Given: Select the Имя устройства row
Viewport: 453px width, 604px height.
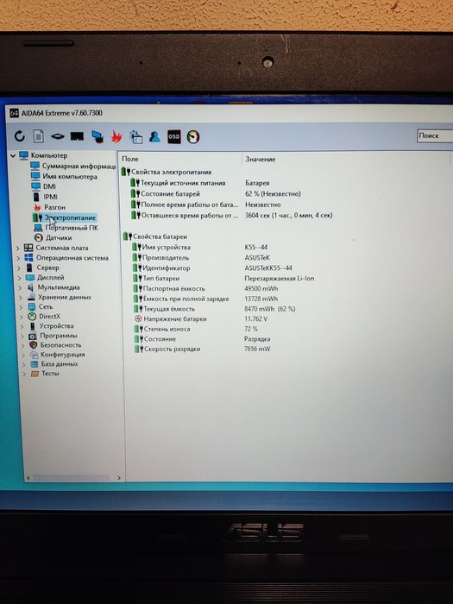Looking at the screenshot, I should point(200,247).
